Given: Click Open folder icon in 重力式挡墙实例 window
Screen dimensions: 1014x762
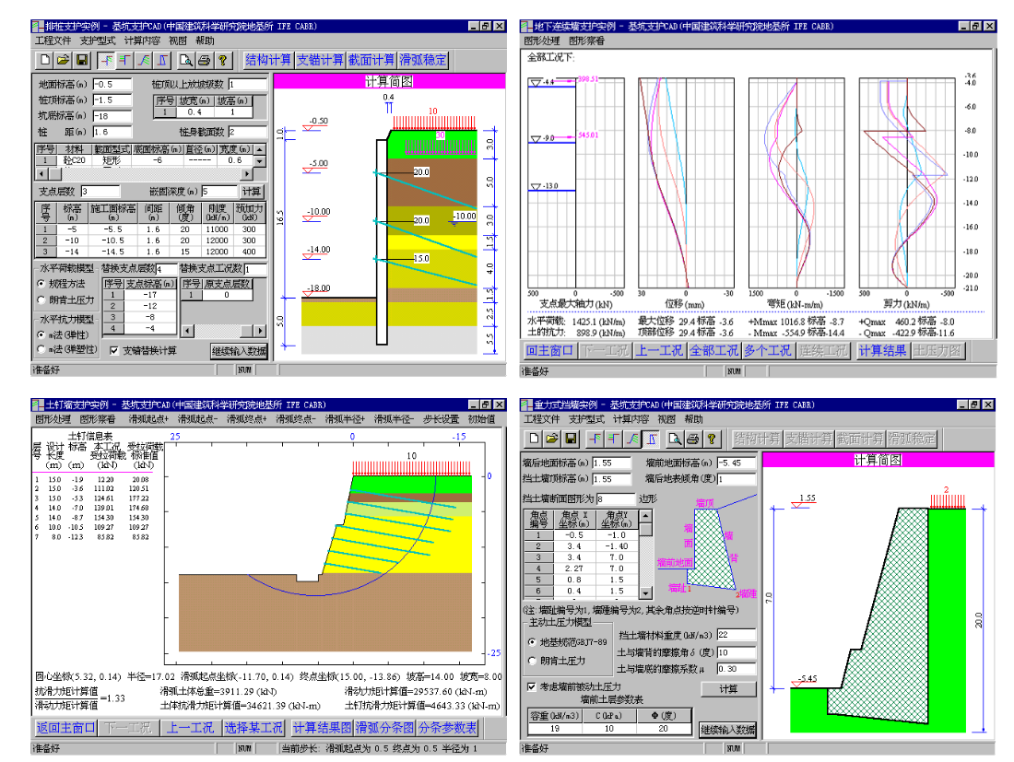Looking at the screenshot, I should click(552, 439).
